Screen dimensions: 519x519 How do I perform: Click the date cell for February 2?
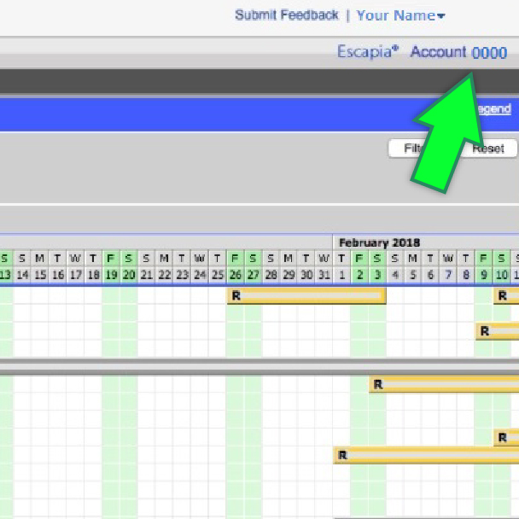click(359, 275)
